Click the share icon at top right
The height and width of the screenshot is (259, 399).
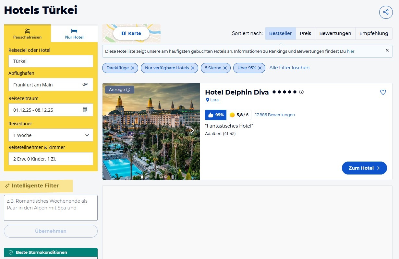[x=386, y=12]
